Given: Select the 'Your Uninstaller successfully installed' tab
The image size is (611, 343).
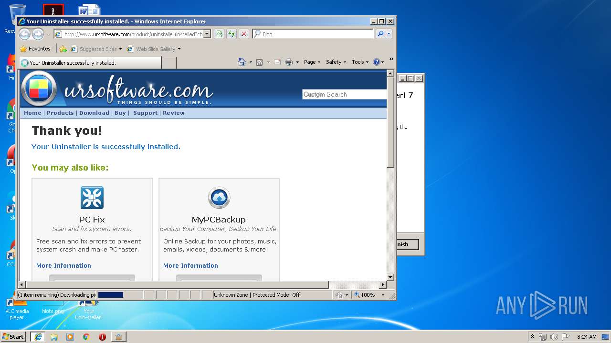Looking at the screenshot, I should [90, 62].
